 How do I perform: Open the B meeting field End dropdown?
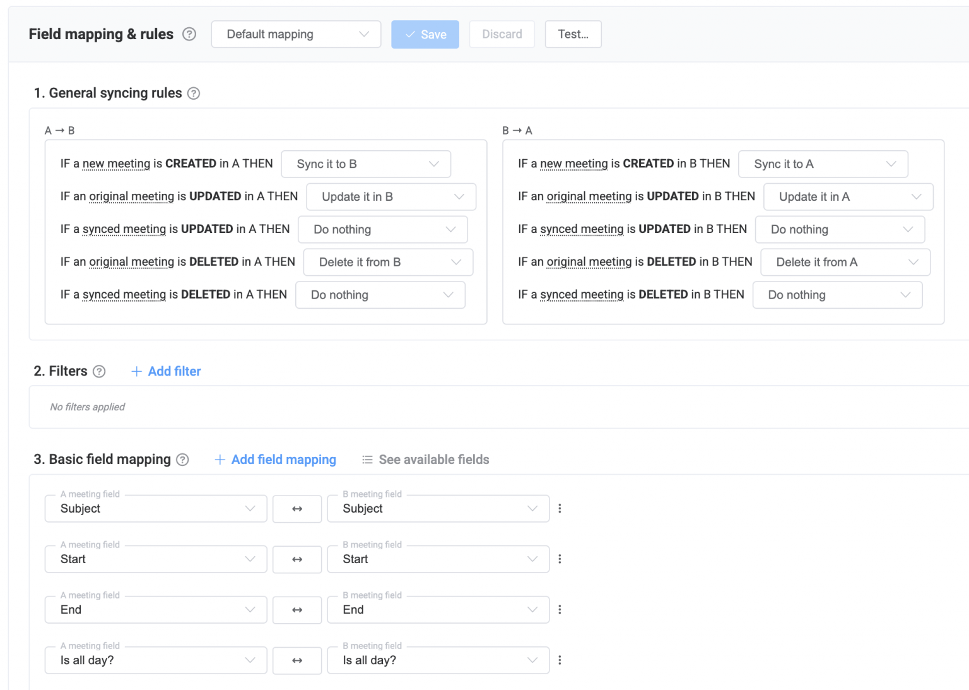(438, 609)
